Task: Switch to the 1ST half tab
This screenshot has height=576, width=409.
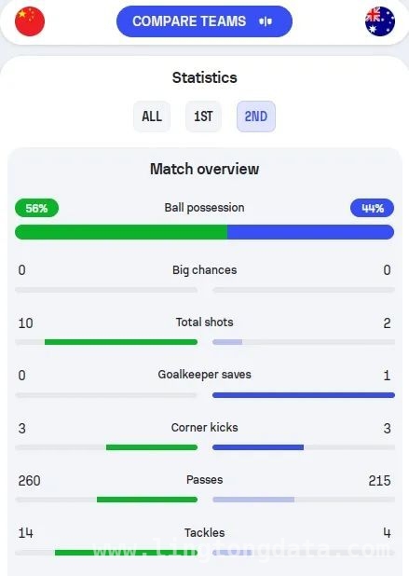Action: [203, 117]
